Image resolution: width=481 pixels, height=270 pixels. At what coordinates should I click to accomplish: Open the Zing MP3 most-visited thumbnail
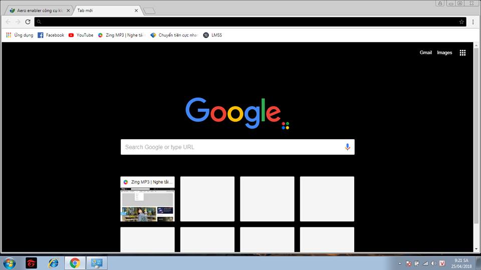coord(147,199)
